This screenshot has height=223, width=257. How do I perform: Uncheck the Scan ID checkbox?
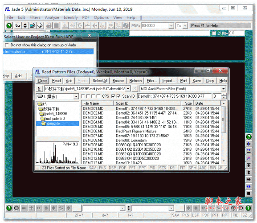click(x=118, y=96)
